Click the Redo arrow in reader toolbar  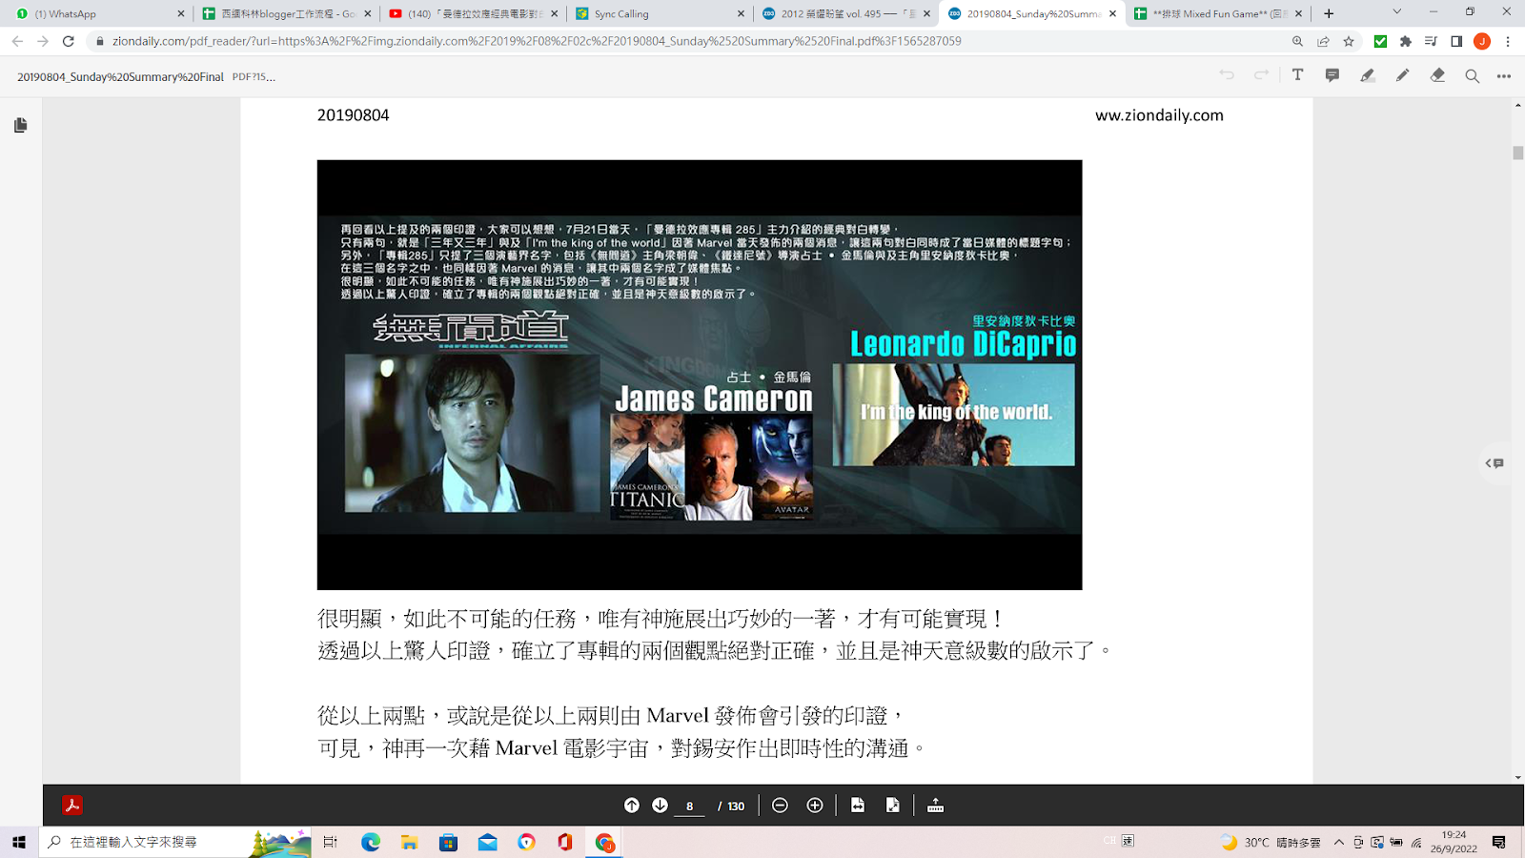click(x=1262, y=75)
